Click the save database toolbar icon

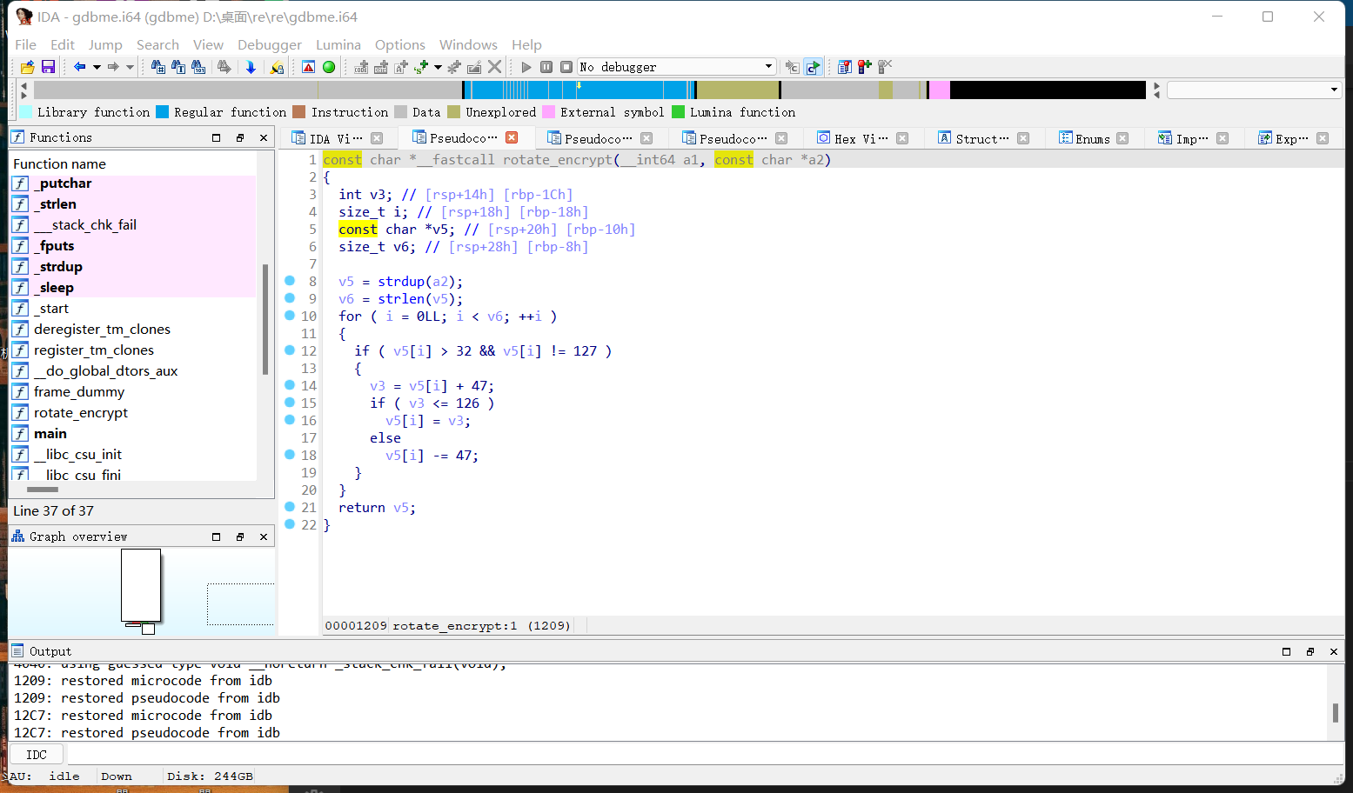coord(48,67)
